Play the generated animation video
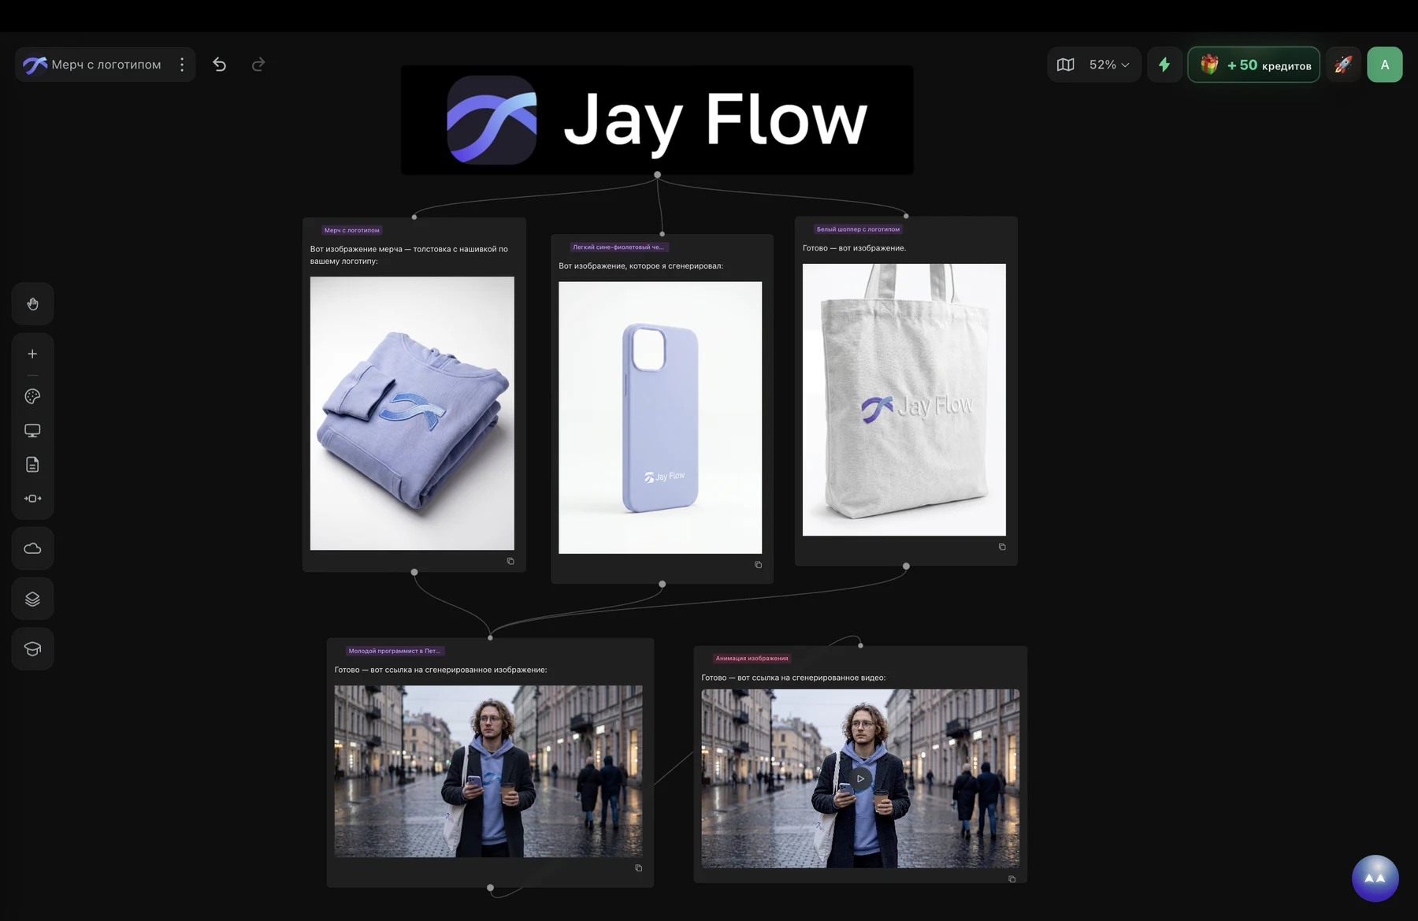Viewport: 1418px width, 921px height. pyautogui.click(x=860, y=778)
